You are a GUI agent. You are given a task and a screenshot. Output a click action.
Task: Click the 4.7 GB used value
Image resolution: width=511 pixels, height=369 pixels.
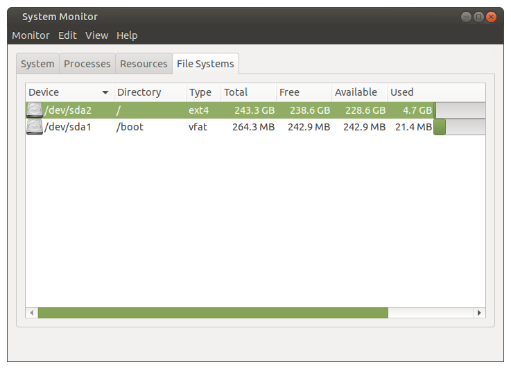click(417, 110)
